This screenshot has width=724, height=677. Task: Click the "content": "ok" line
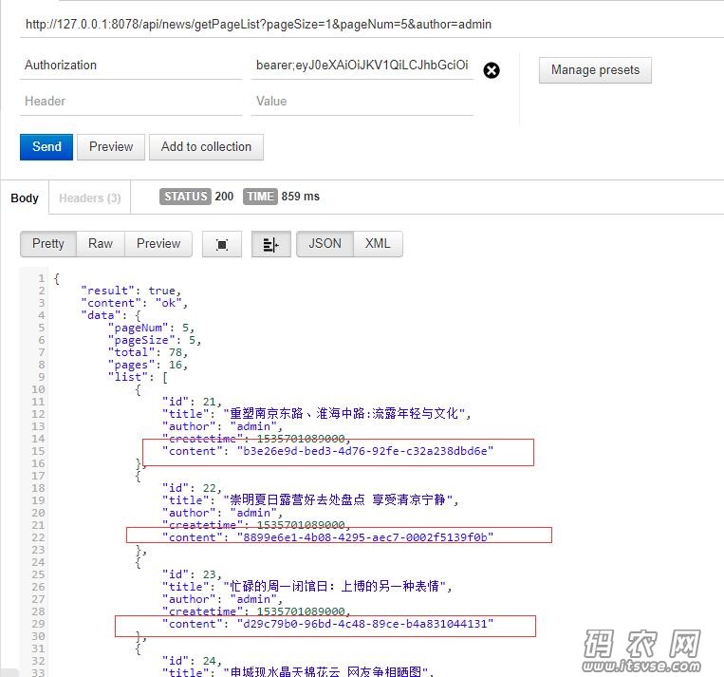[x=134, y=303]
